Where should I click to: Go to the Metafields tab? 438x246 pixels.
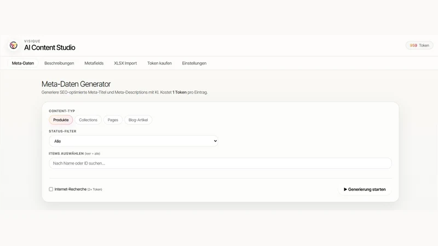coord(94,63)
